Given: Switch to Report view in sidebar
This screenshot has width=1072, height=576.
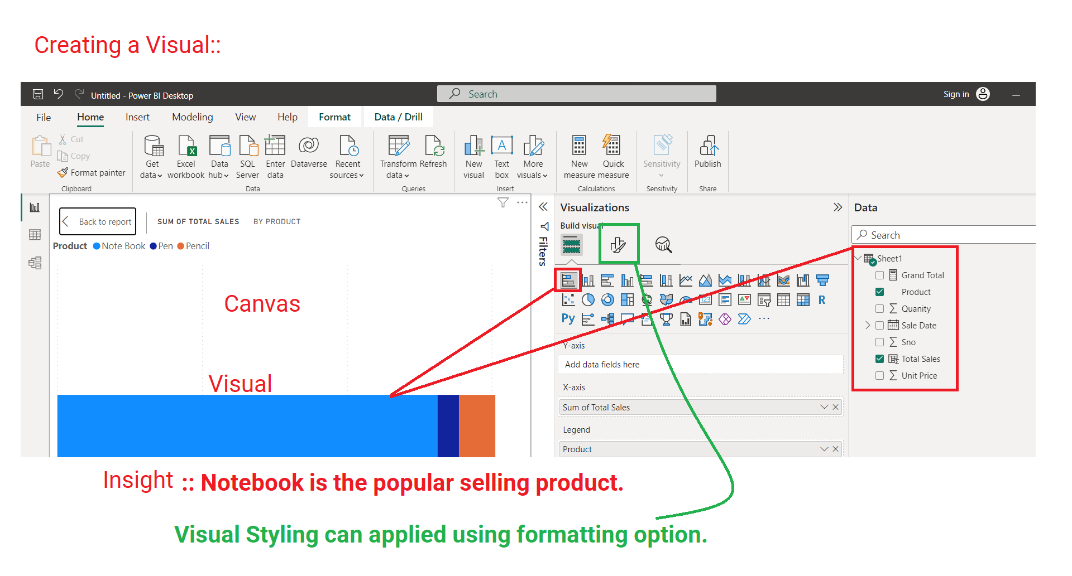Looking at the screenshot, I should point(35,207).
